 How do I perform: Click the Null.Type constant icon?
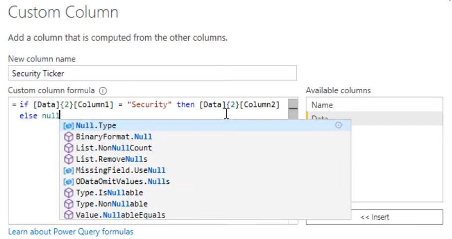[69, 126]
